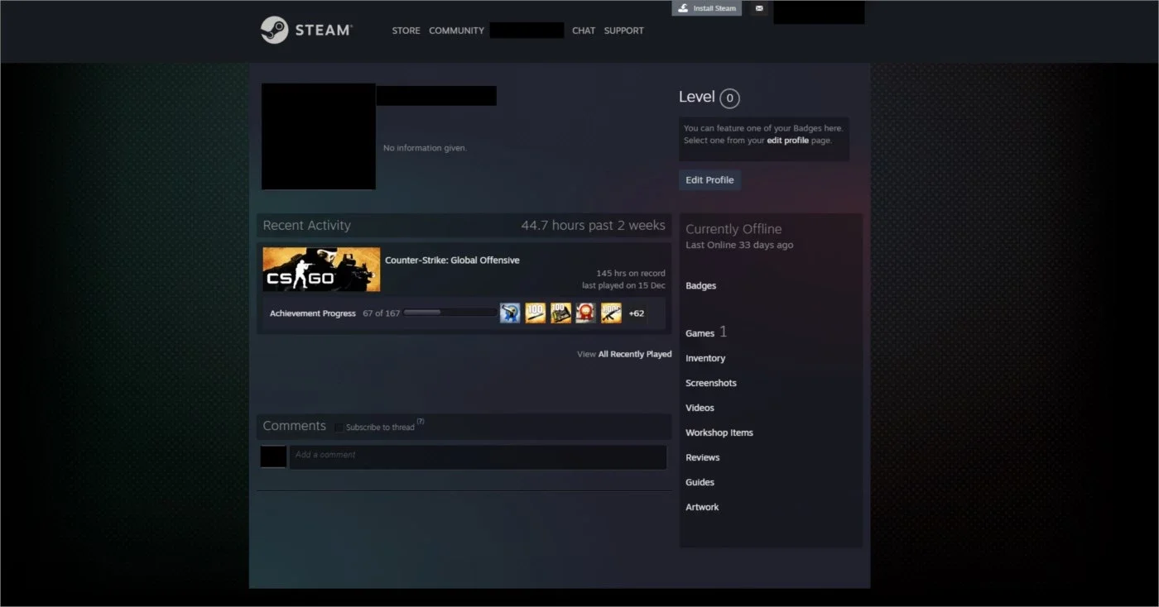The width and height of the screenshot is (1159, 607).
Task: Open the COMMUNITY menu
Action: (x=456, y=31)
